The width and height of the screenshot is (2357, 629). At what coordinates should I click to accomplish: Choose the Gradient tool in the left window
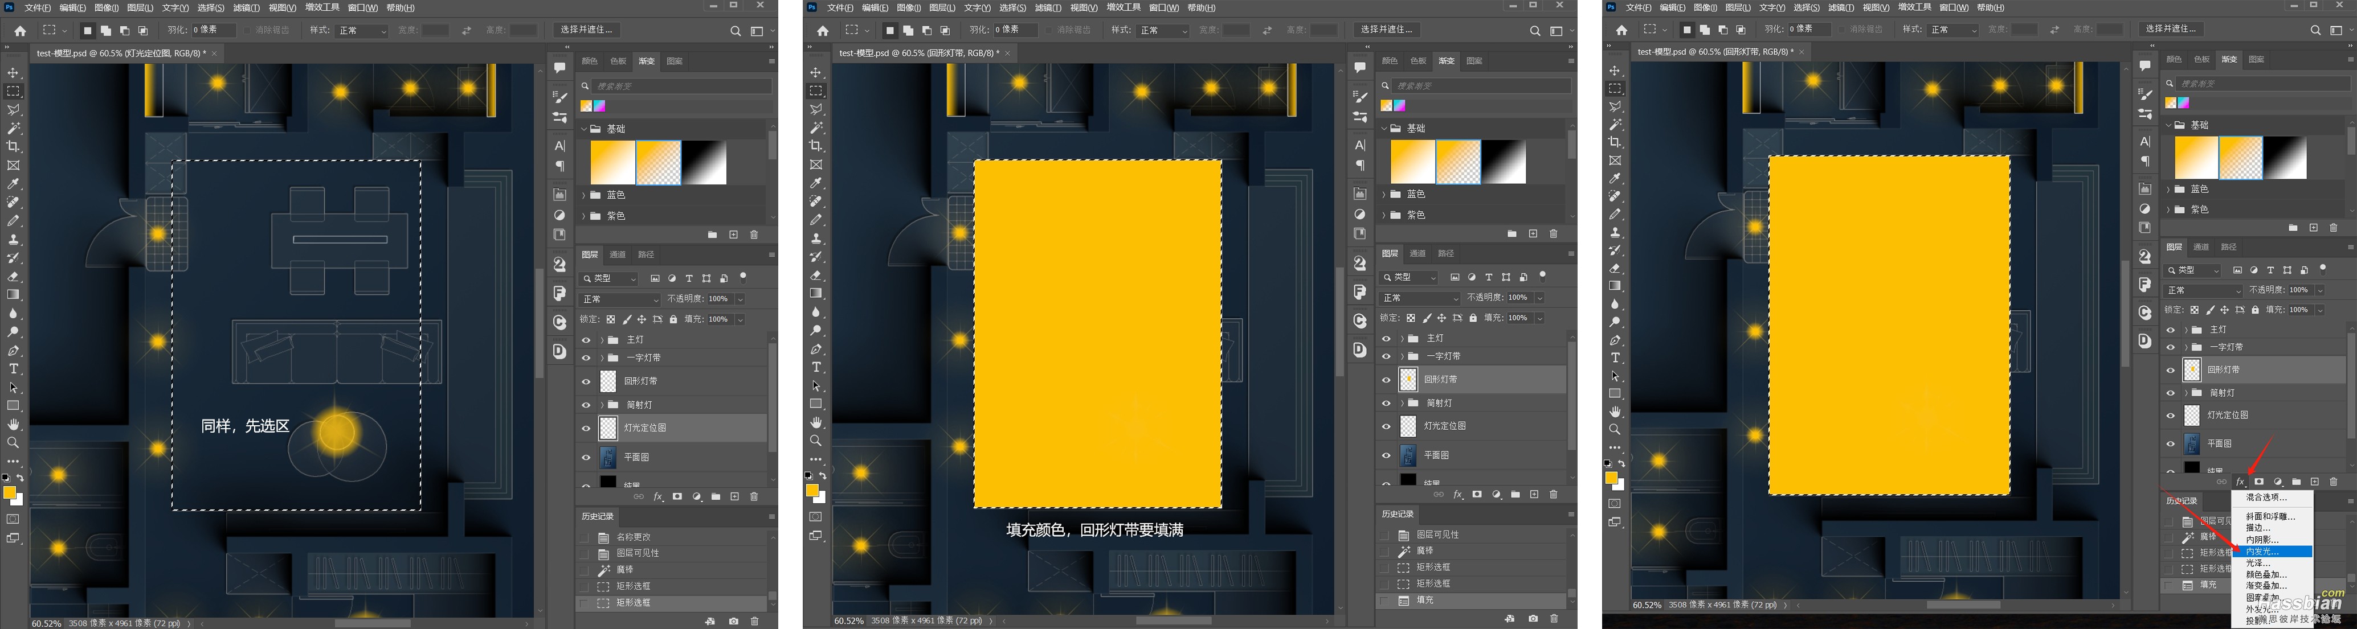(14, 294)
